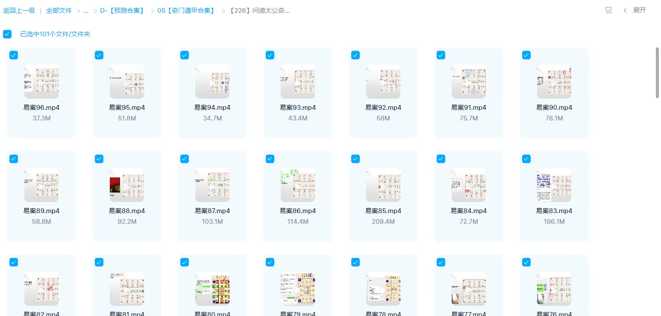Go back via 返回上一级 link
Image resolution: width=661 pixels, height=316 pixels.
pos(19,11)
